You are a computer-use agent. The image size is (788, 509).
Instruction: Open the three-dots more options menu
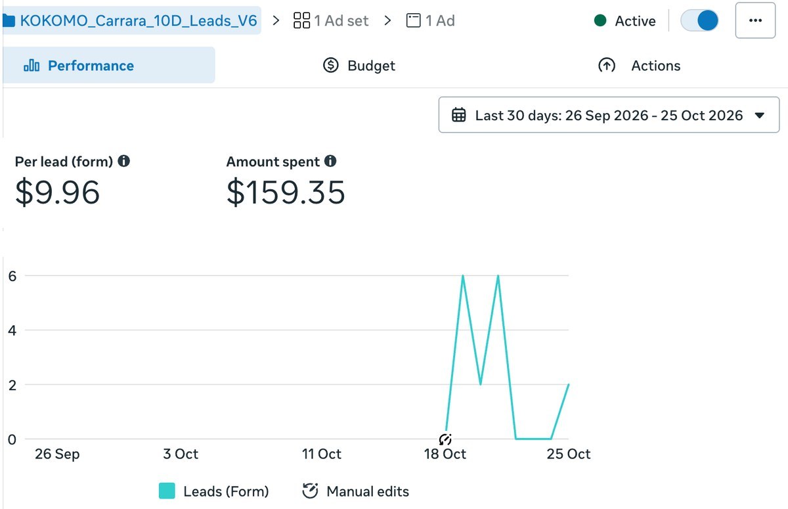point(755,20)
